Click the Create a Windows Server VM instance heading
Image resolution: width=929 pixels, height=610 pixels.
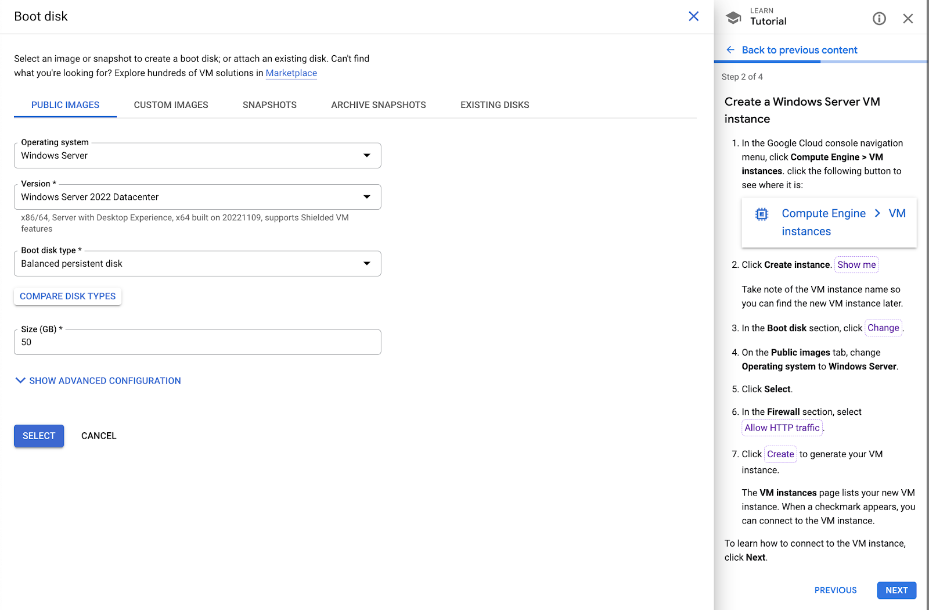click(x=802, y=110)
